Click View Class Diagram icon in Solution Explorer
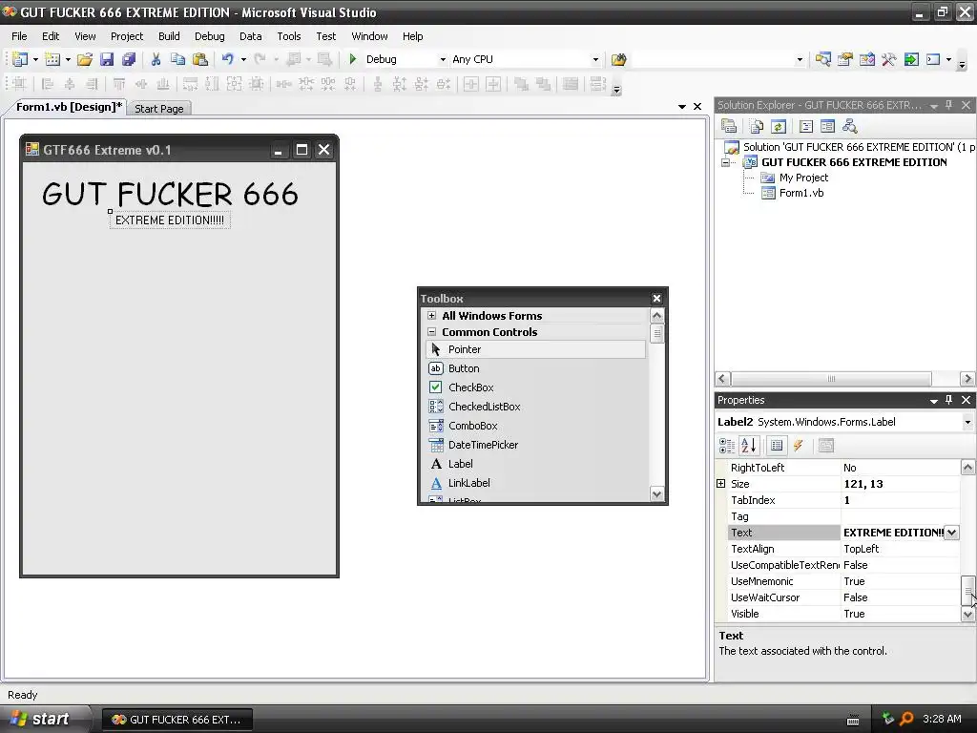Image resolution: width=977 pixels, height=733 pixels. (850, 127)
